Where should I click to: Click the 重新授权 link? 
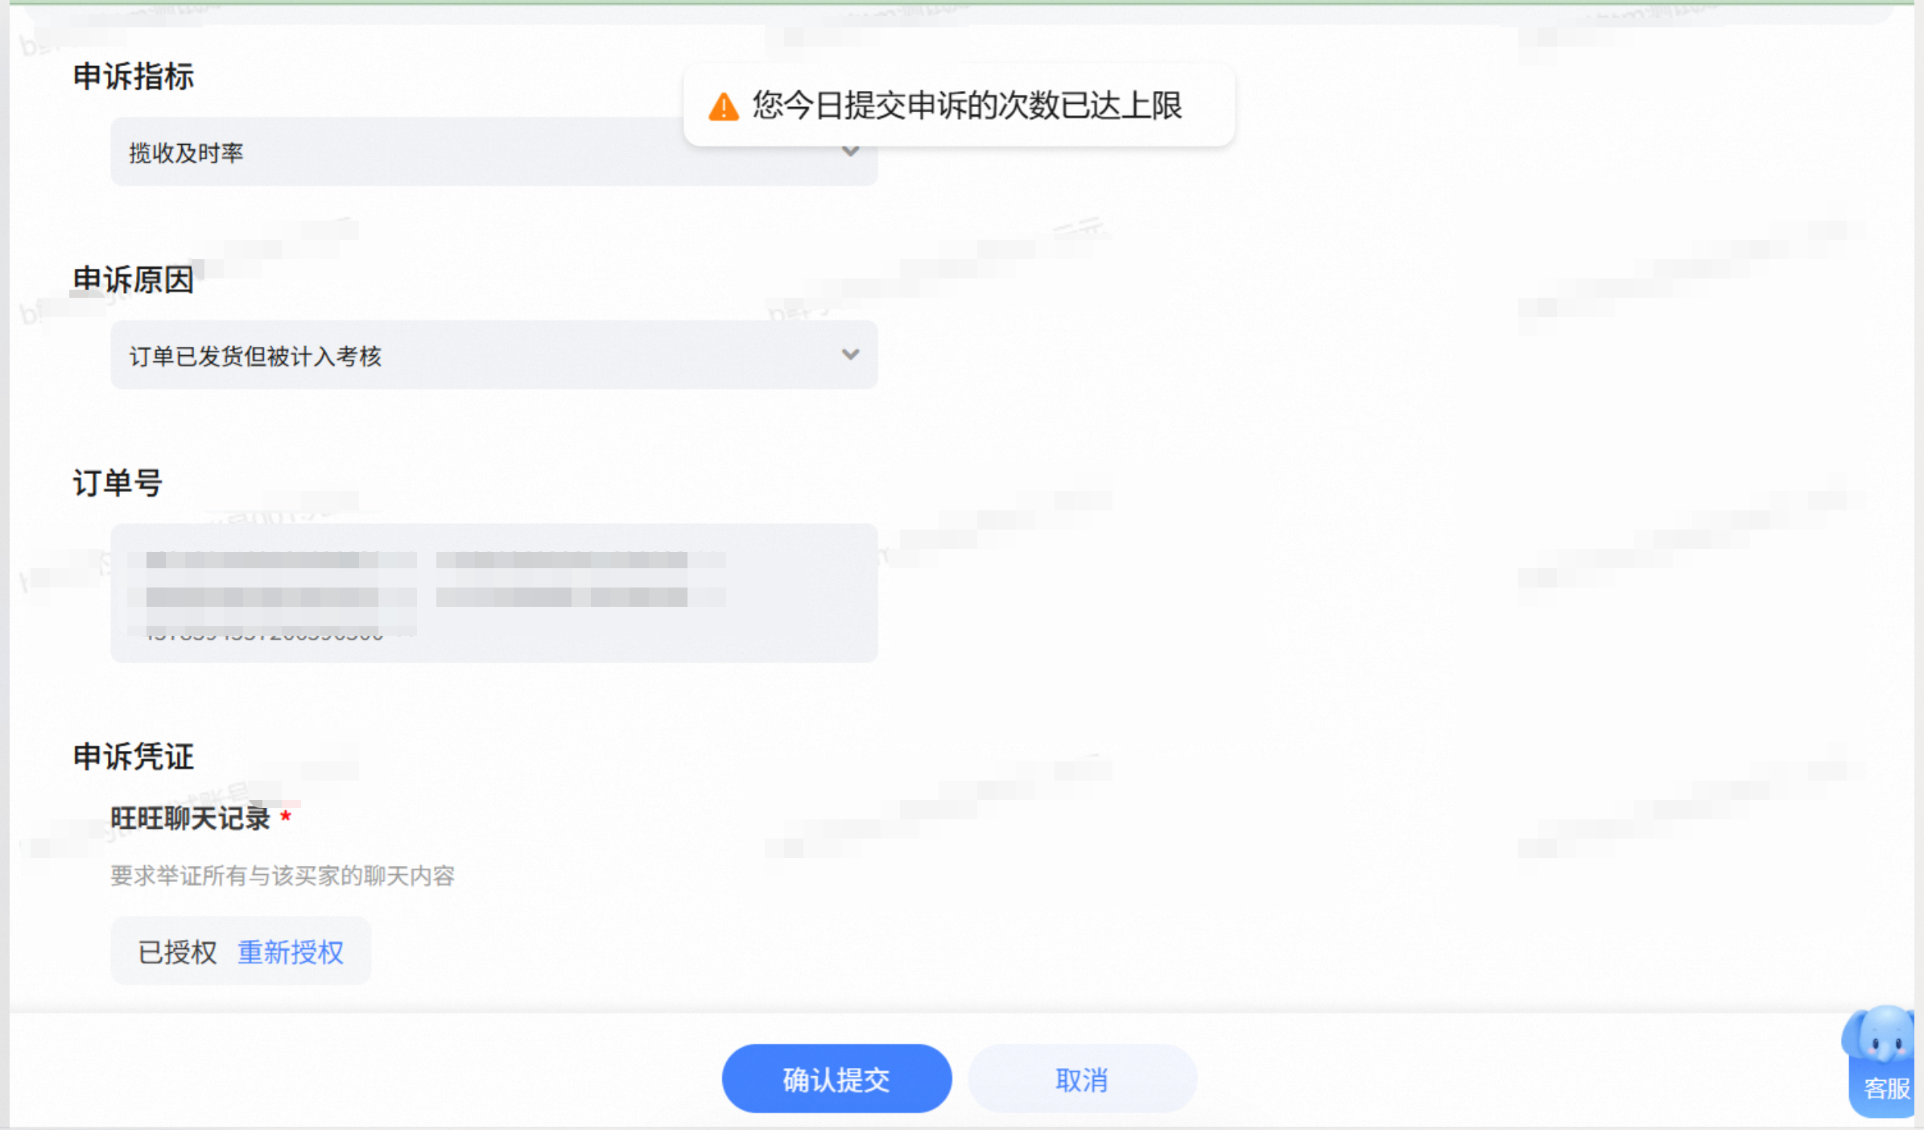(291, 952)
